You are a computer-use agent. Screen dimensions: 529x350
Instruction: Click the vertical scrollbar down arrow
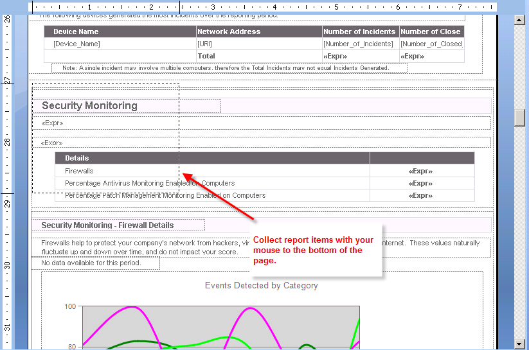point(520,344)
